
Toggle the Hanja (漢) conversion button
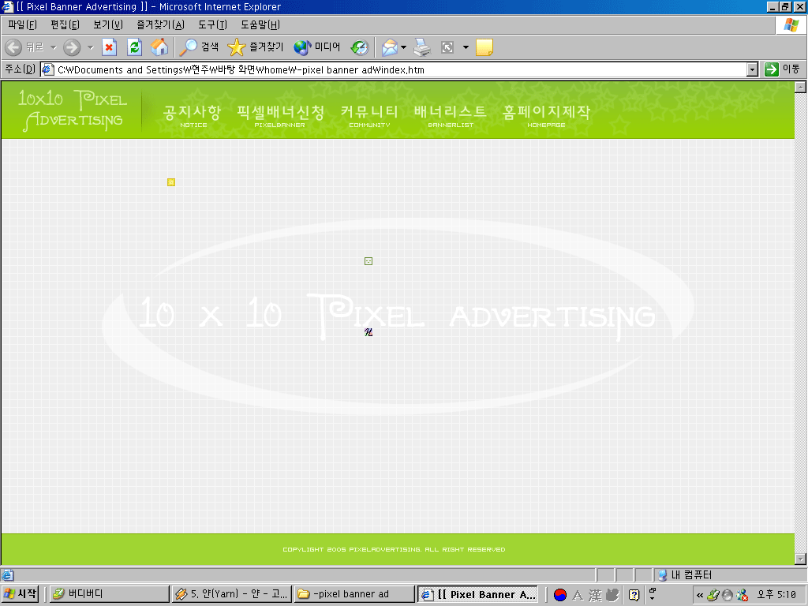(x=595, y=595)
